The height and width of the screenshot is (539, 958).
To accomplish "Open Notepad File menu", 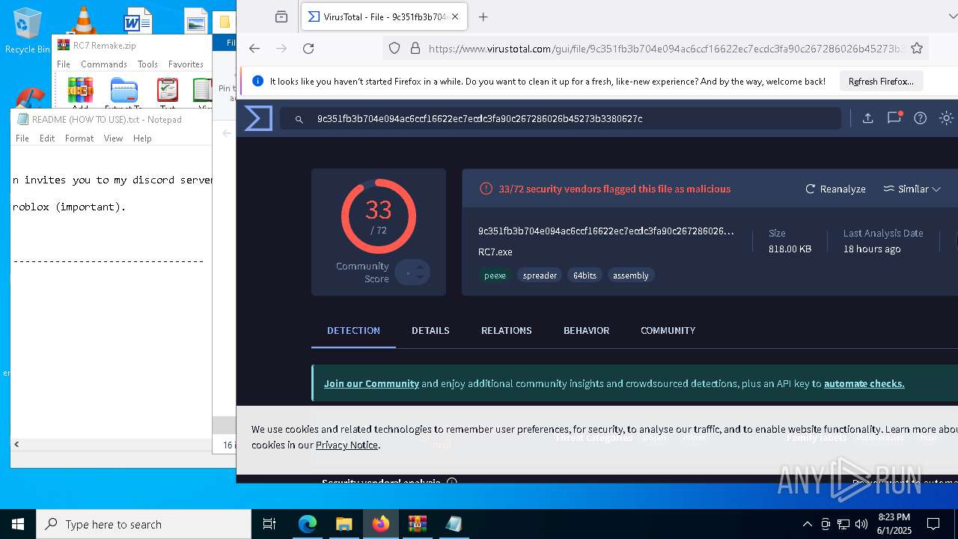I will tap(22, 138).
